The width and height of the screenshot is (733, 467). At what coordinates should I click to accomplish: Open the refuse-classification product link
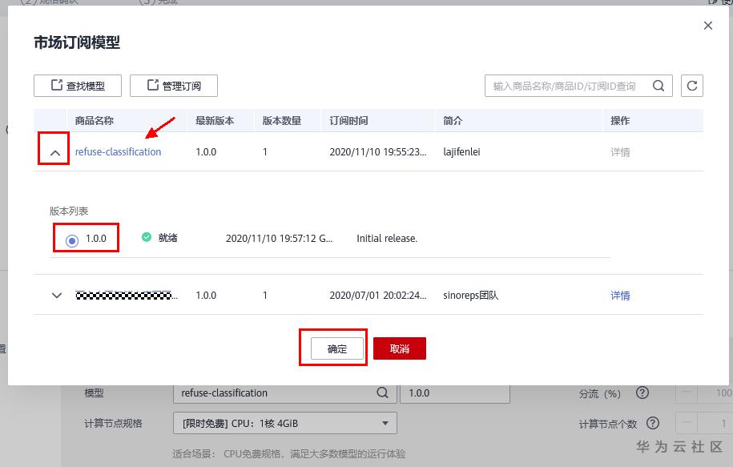pos(118,152)
